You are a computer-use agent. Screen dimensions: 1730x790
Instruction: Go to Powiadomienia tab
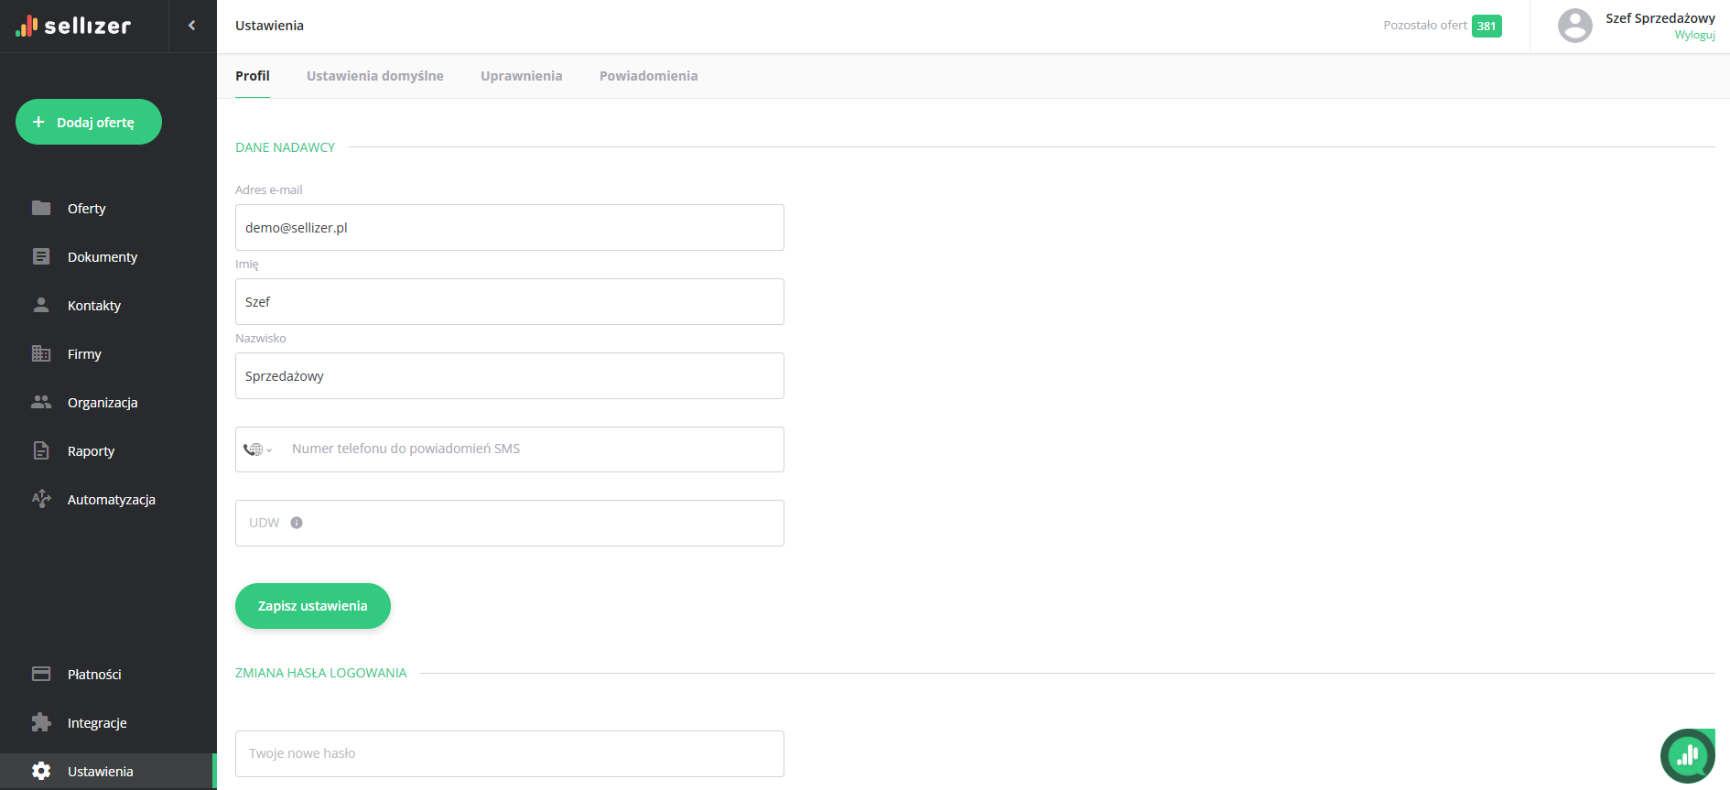pyautogui.click(x=648, y=76)
